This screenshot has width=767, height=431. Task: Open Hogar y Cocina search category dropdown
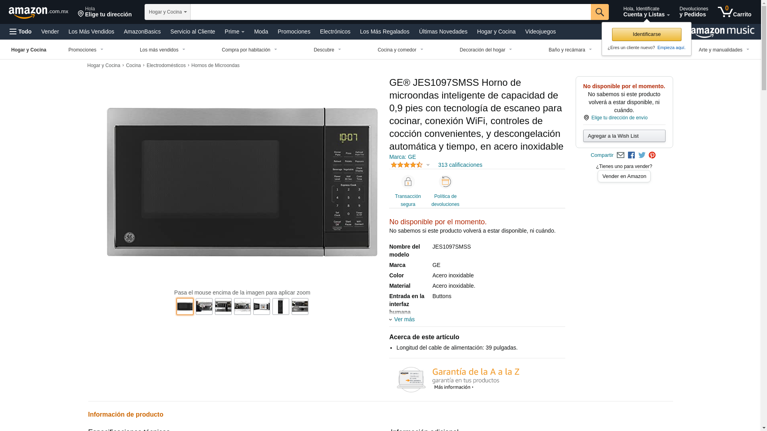(167, 12)
